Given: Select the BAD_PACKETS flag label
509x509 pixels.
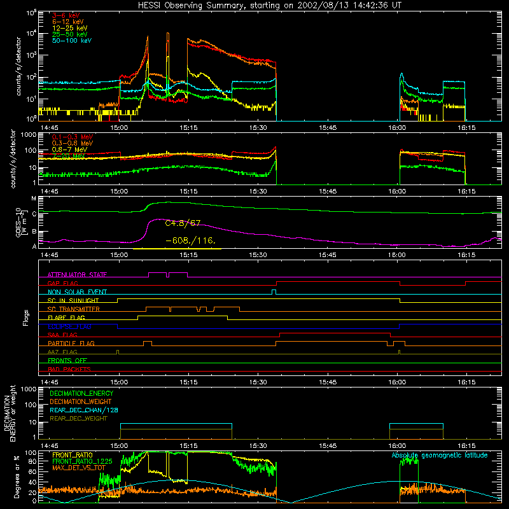Looking at the screenshot, I should point(69,369).
